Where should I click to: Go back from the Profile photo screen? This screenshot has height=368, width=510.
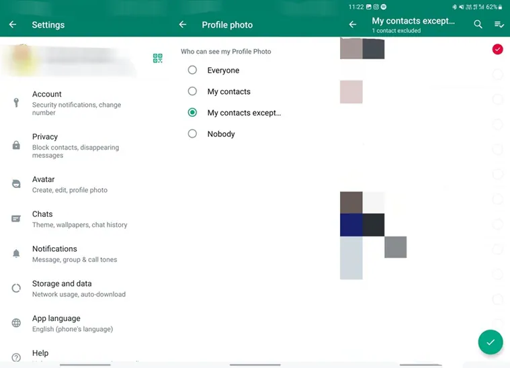pos(183,25)
